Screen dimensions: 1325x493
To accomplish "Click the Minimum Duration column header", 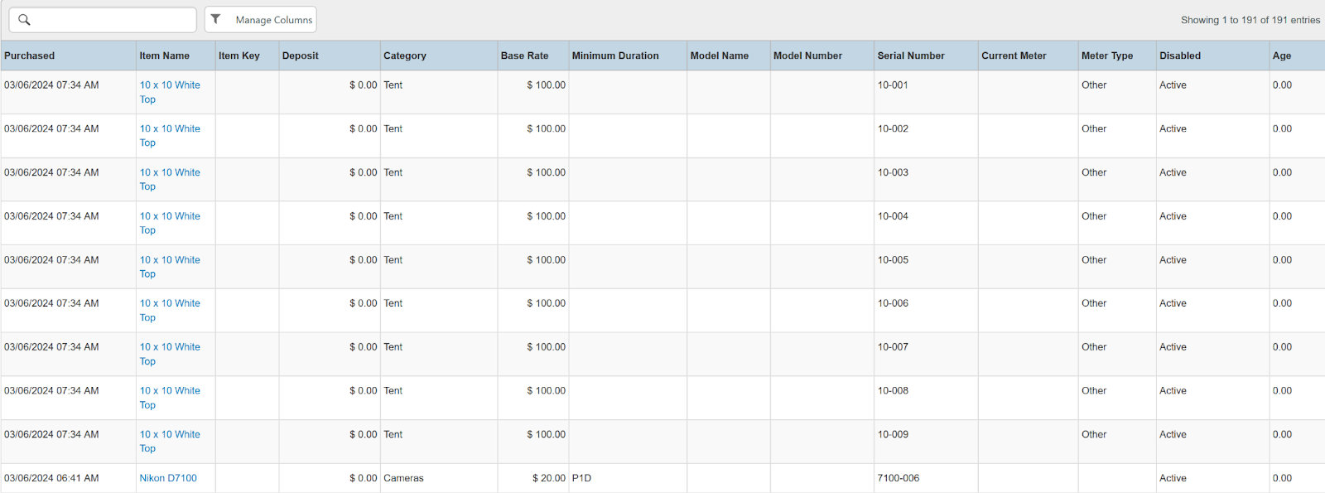I will 615,56.
